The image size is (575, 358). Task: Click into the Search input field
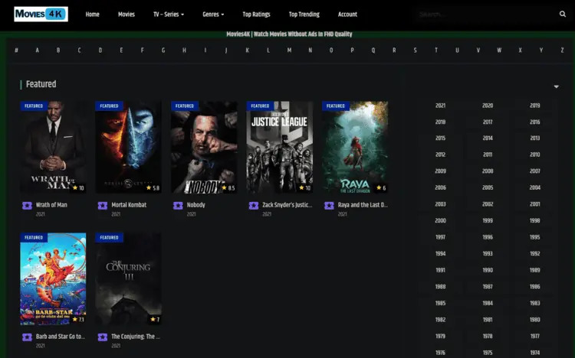(486, 15)
